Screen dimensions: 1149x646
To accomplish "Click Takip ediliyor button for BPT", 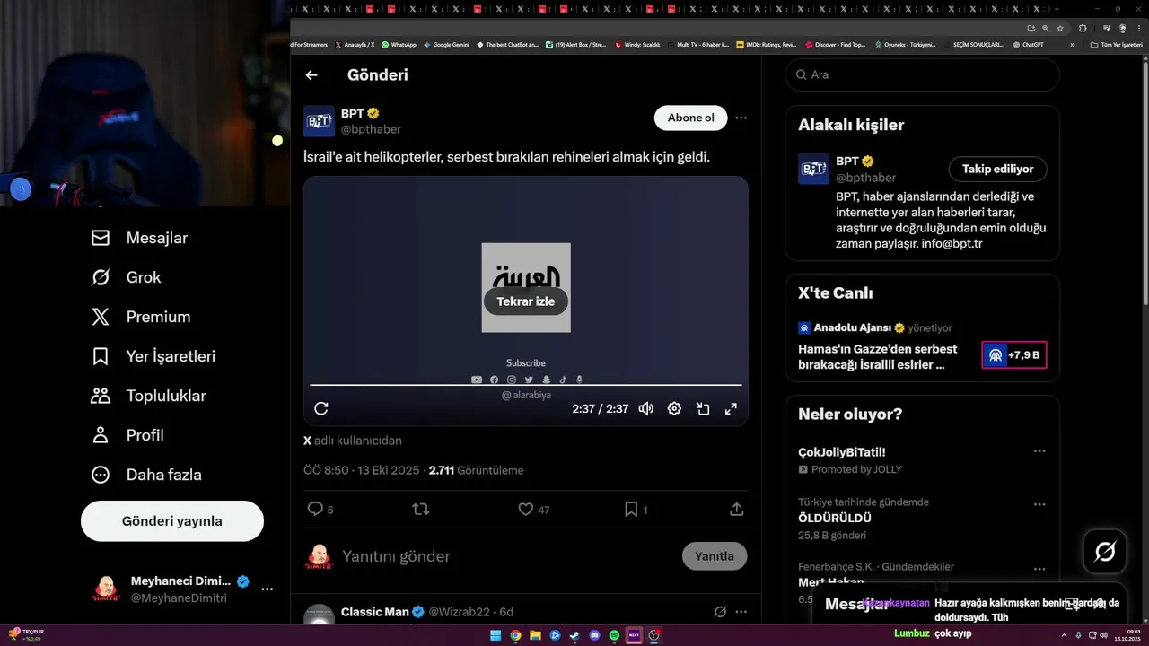I will click(998, 169).
